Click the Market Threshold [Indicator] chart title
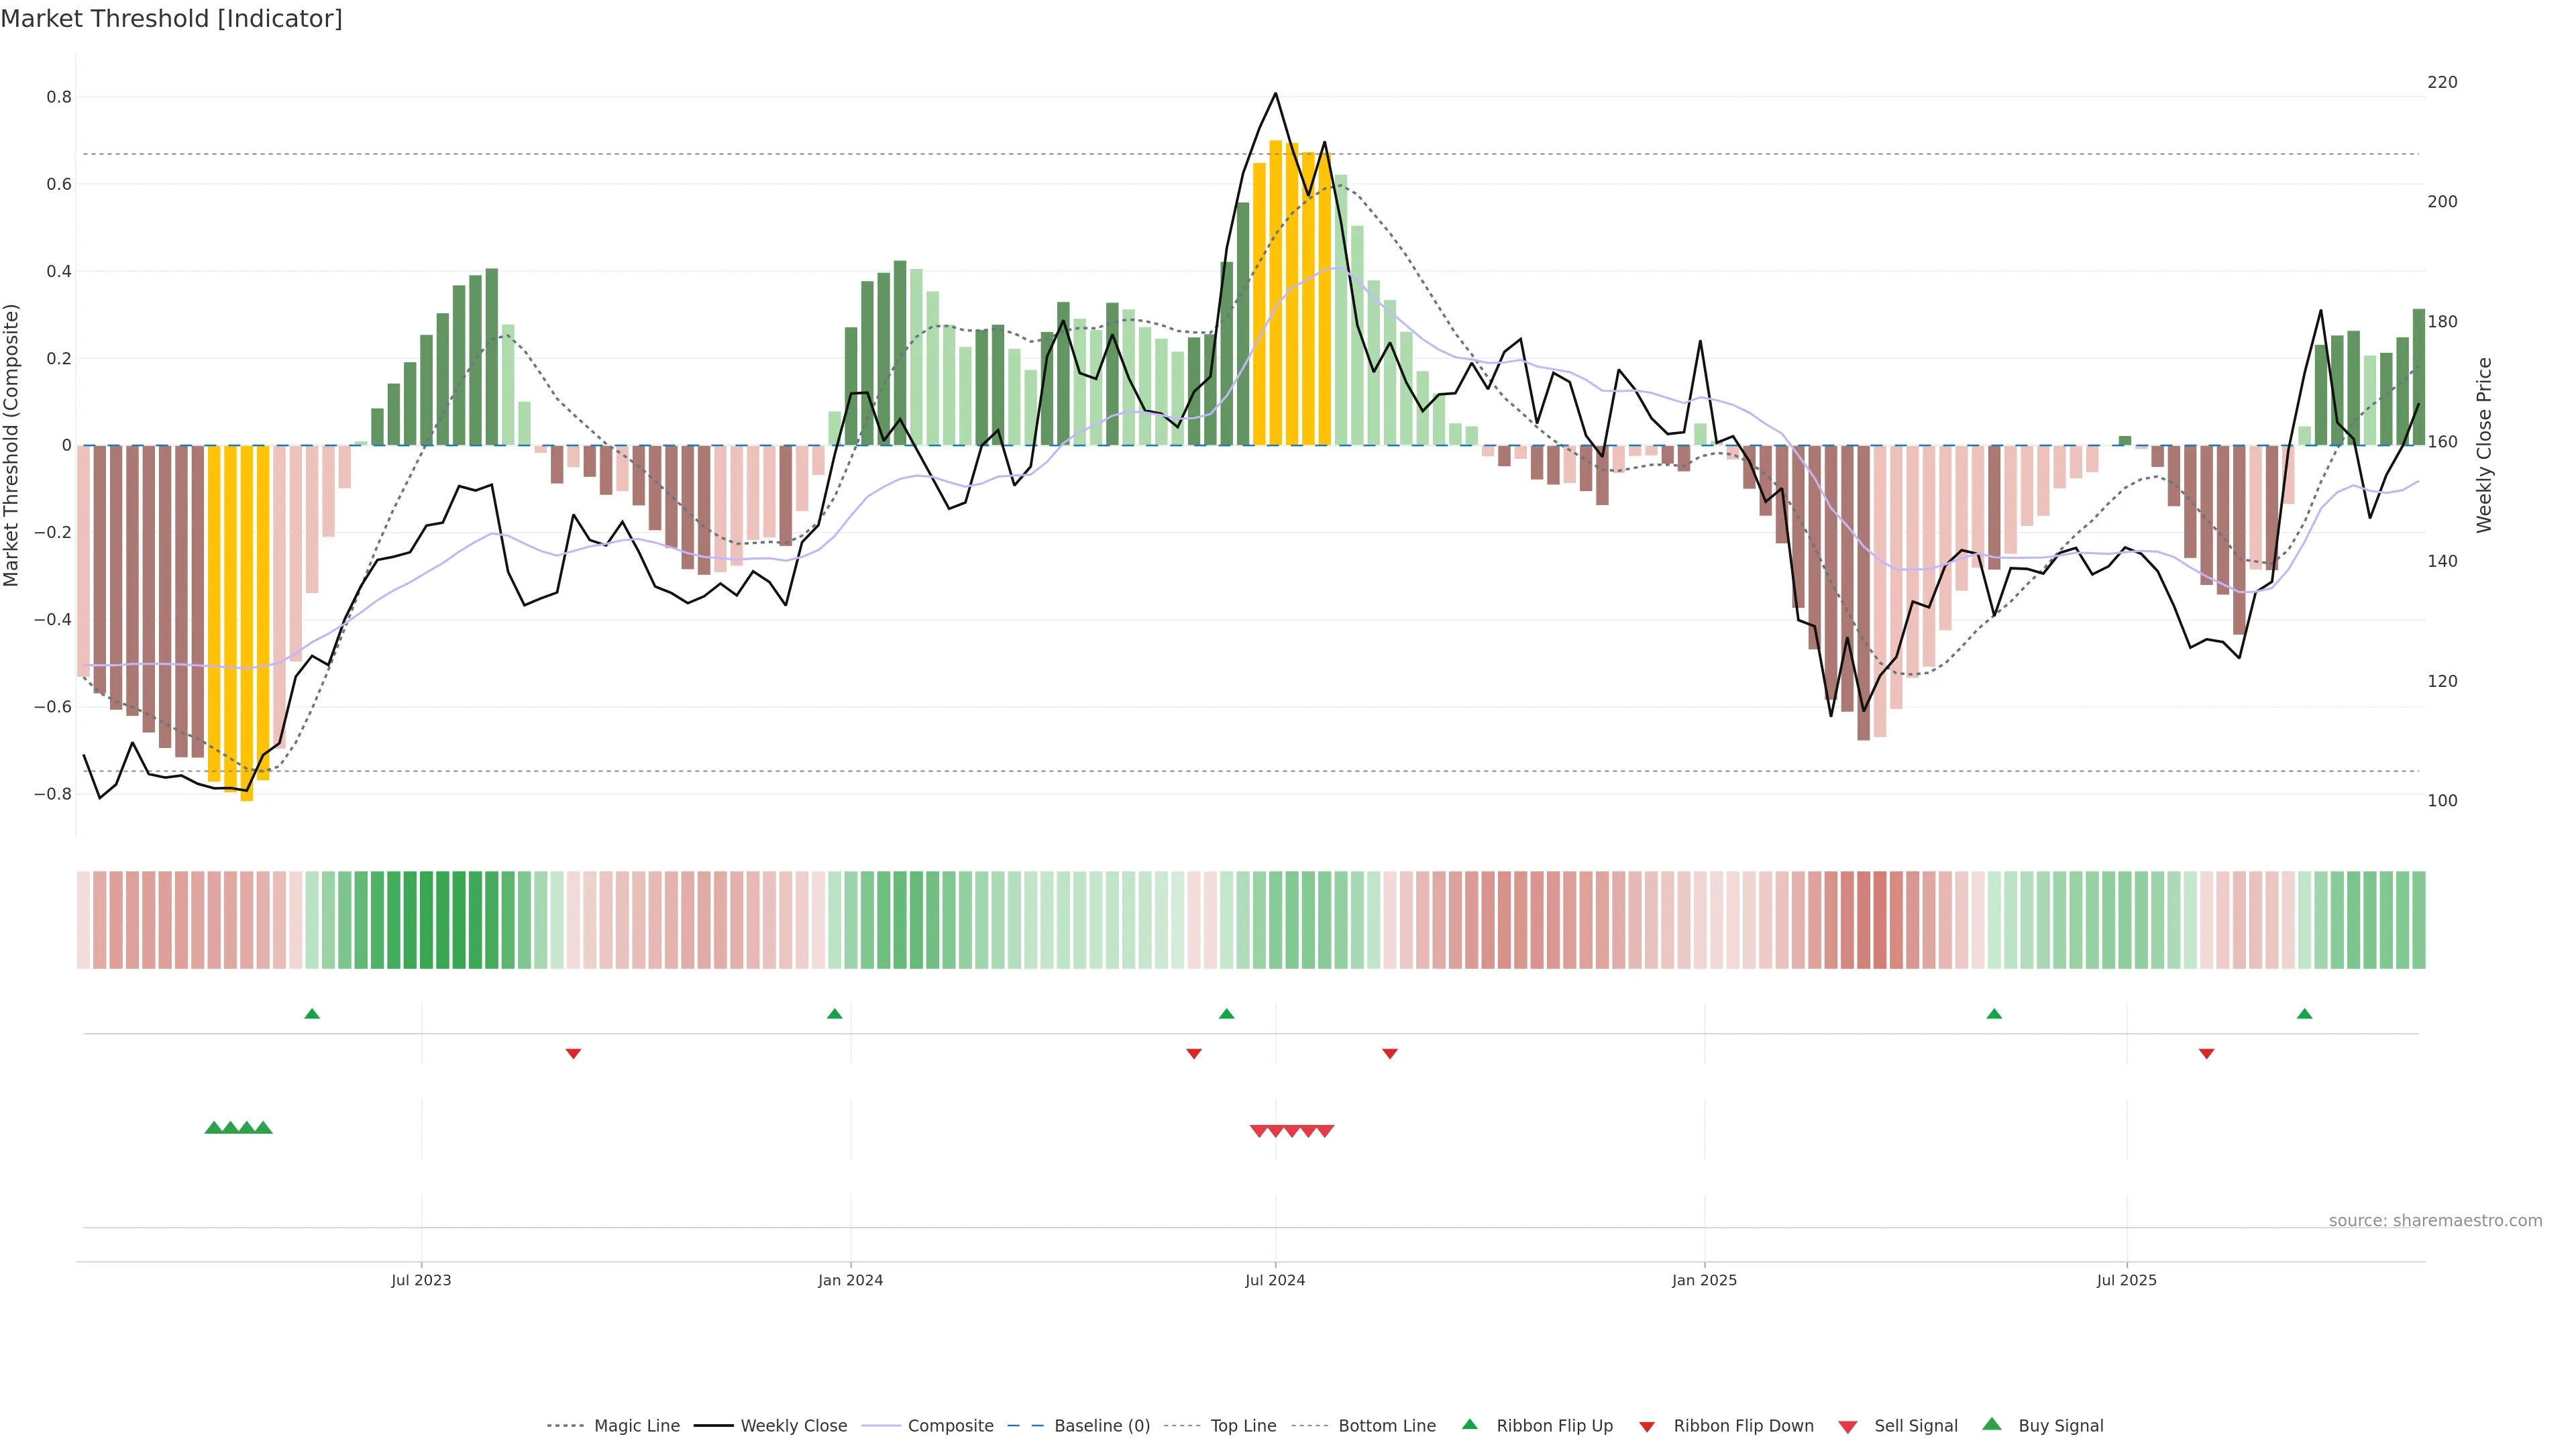The height and width of the screenshot is (1449, 2576). [x=171, y=19]
